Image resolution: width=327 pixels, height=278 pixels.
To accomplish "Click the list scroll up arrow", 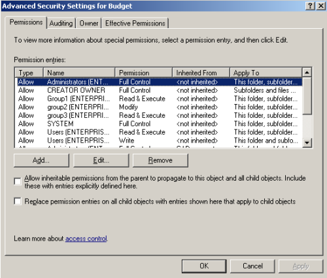I will point(307,72).
